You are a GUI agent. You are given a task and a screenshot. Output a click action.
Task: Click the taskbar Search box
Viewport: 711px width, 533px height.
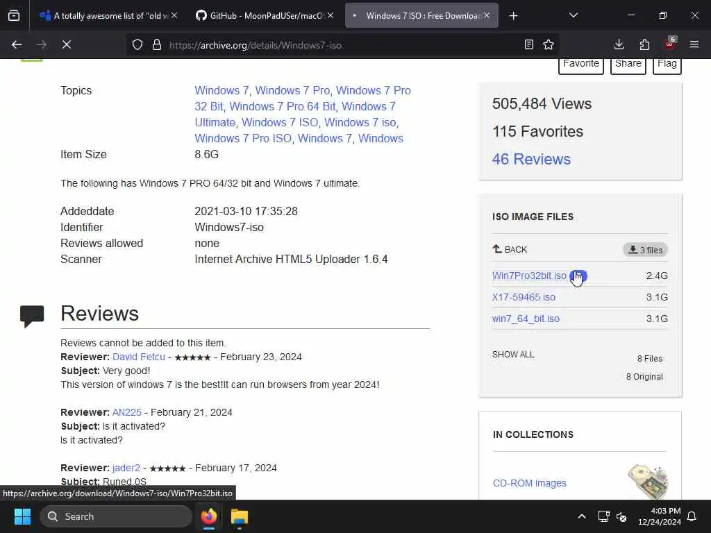[116, 516]
